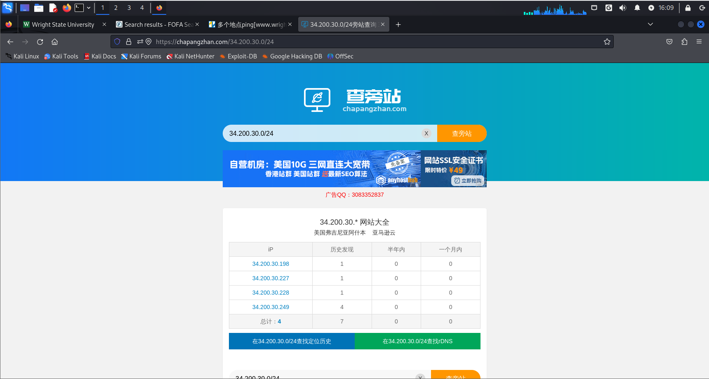This screenshot has height=379, width=709.
Task: Switch to workspace 4
Action: coord(142,8)
